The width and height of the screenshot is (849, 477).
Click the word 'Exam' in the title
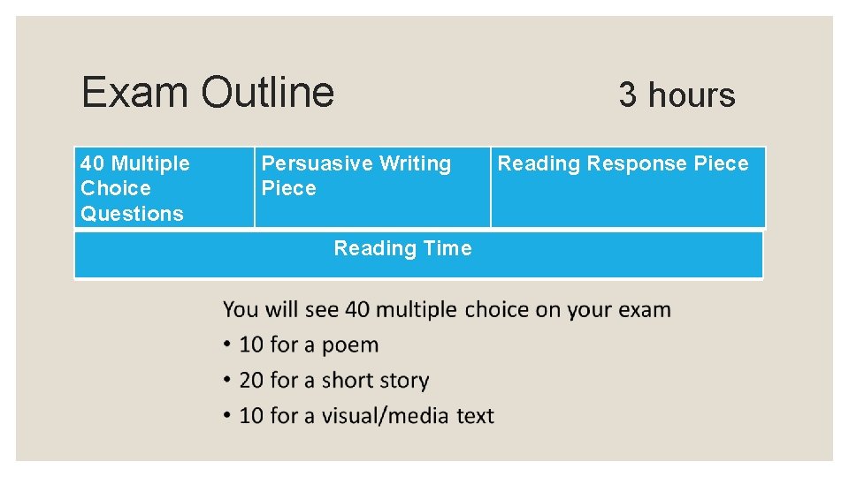click(134, 92)
